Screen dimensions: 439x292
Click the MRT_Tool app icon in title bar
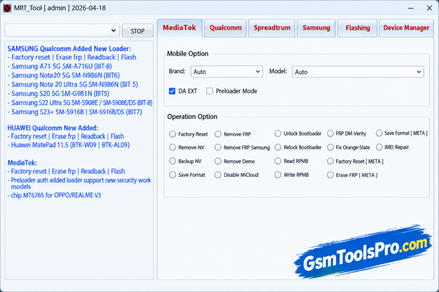point(7,8)
